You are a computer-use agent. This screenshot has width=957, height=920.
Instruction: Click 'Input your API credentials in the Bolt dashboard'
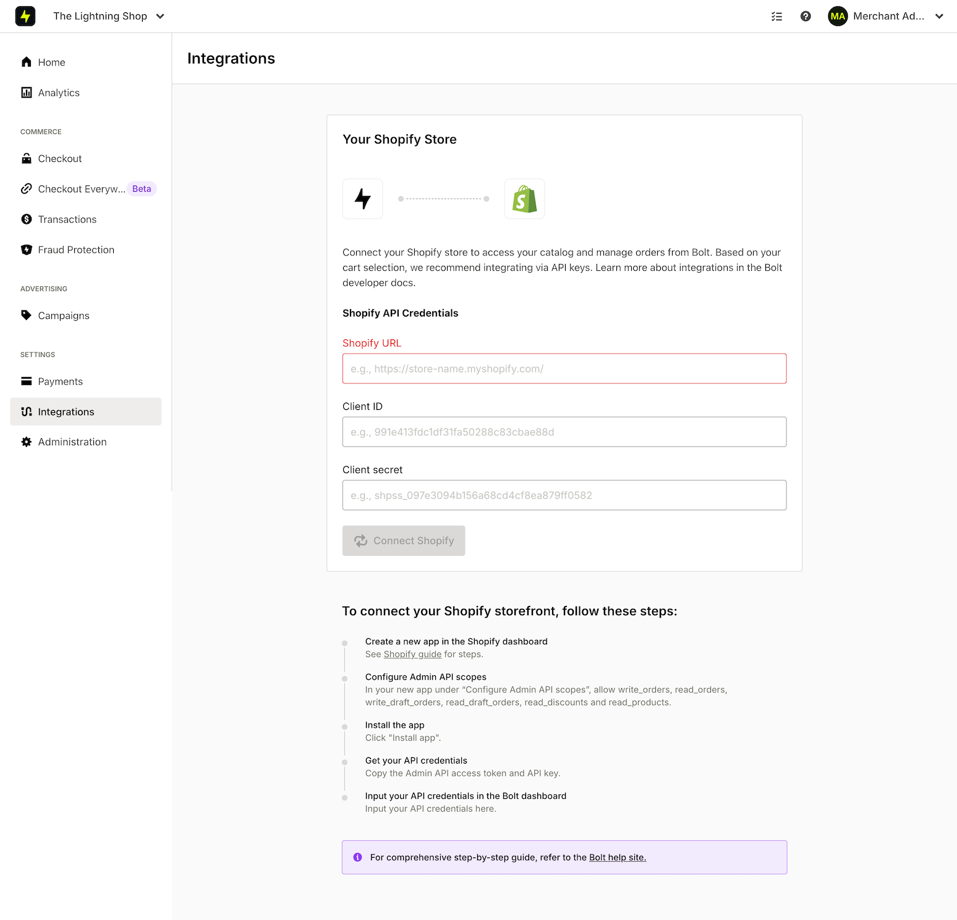[x=466, y=796]
